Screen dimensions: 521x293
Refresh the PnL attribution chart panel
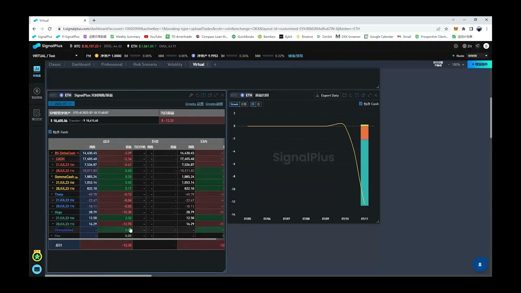click(x=350, y=95)
